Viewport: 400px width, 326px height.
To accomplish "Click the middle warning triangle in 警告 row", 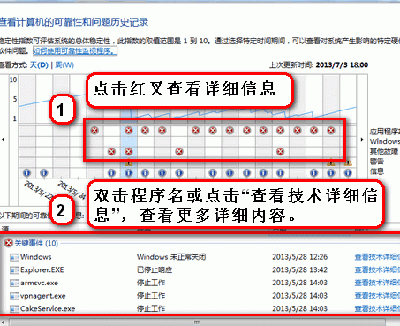I will [331, 163].
